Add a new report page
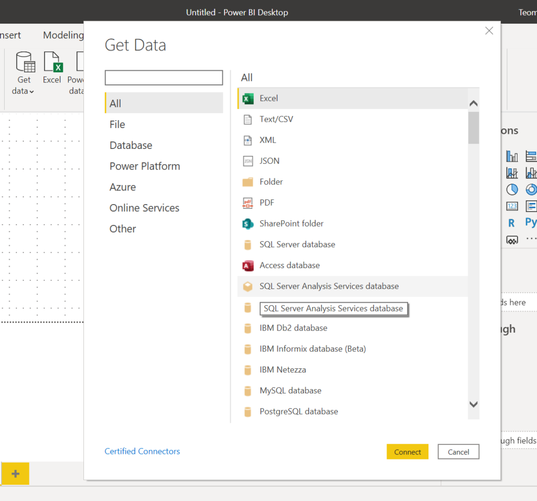 15,474
